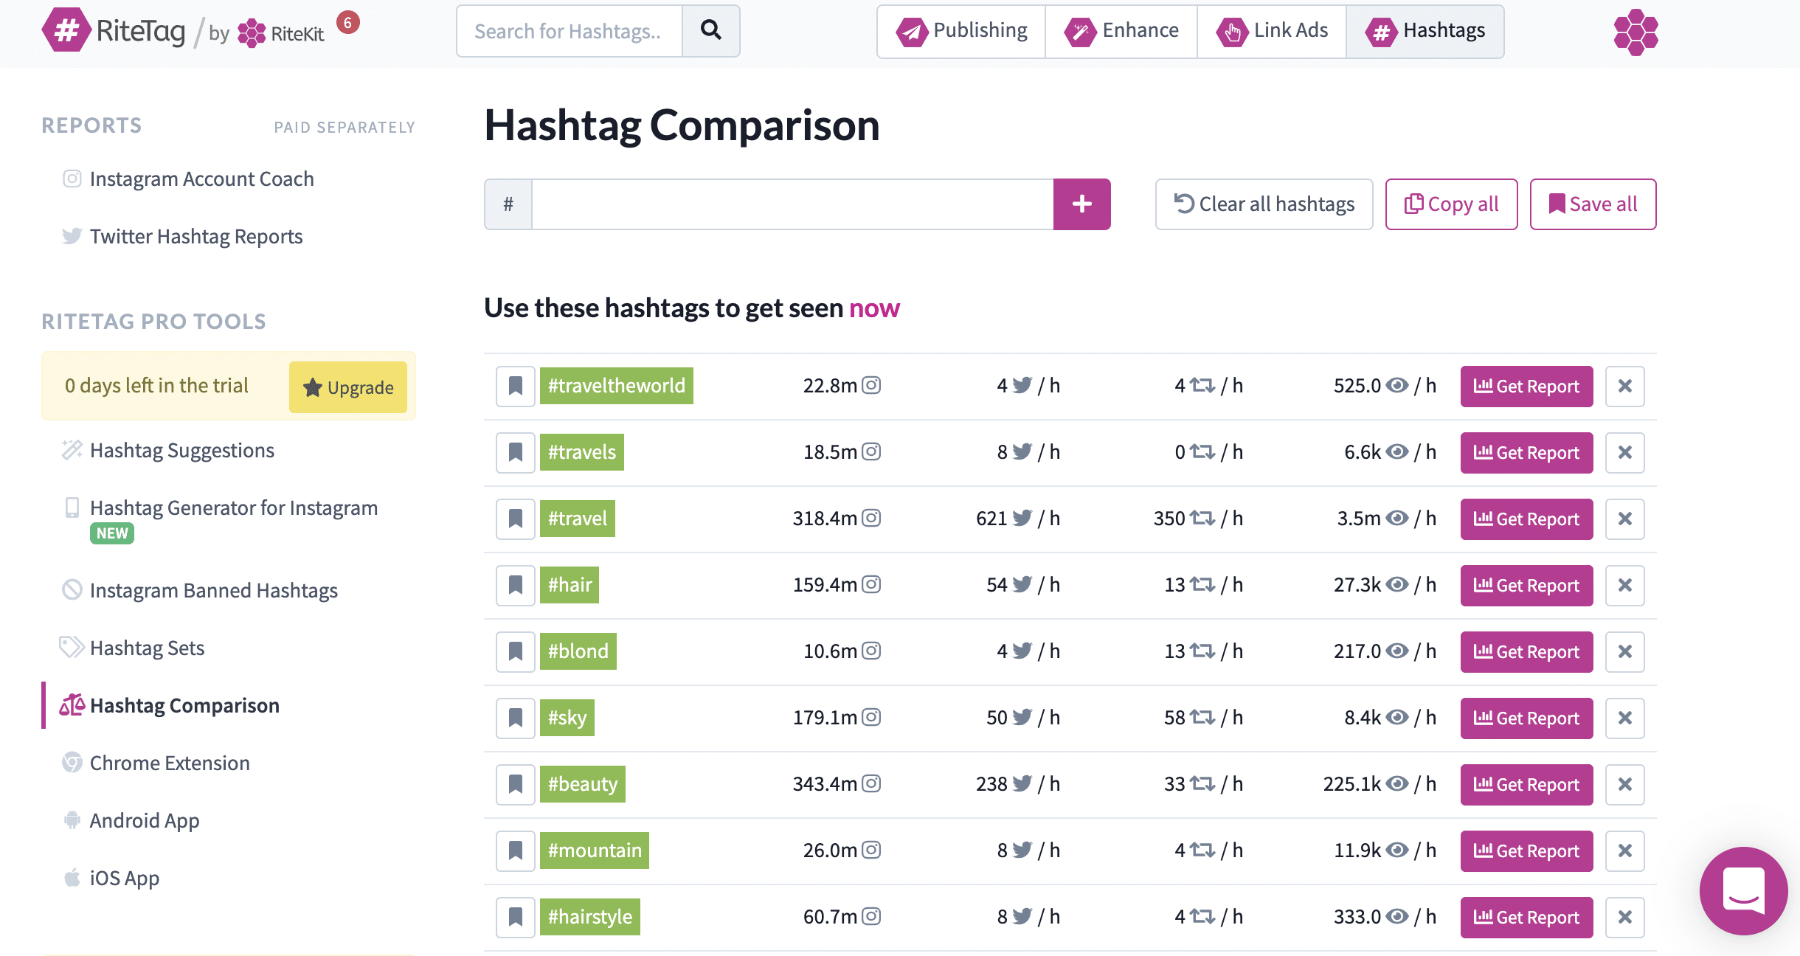Click the bookmark icon for #sky

(x=513, y=717)
